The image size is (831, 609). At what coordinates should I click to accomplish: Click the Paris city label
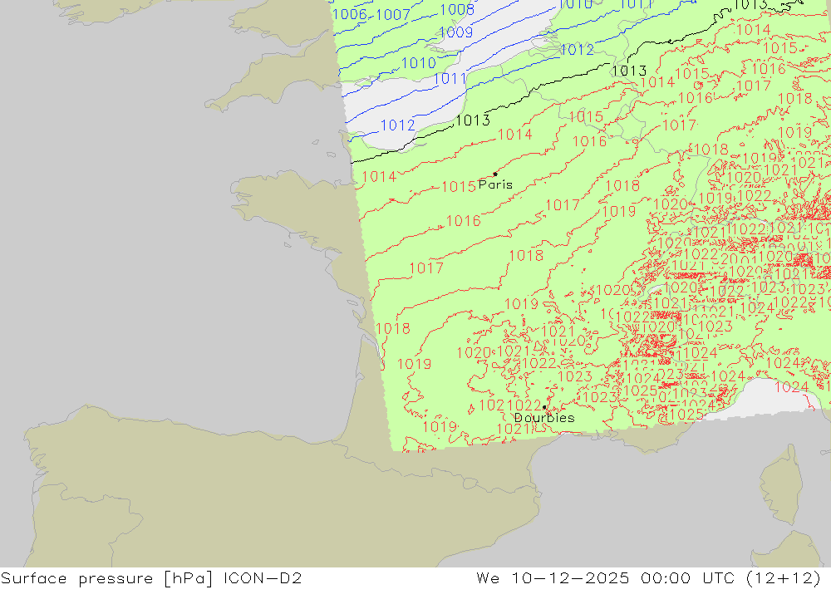[495, 184]
